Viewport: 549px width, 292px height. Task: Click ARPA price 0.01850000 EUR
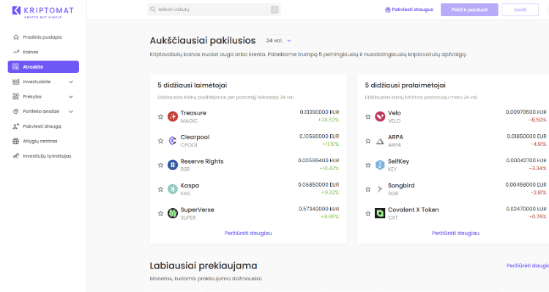point(526,137)
